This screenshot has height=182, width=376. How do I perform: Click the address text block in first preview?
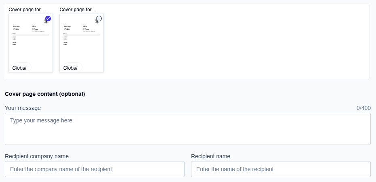click(18, 27)
